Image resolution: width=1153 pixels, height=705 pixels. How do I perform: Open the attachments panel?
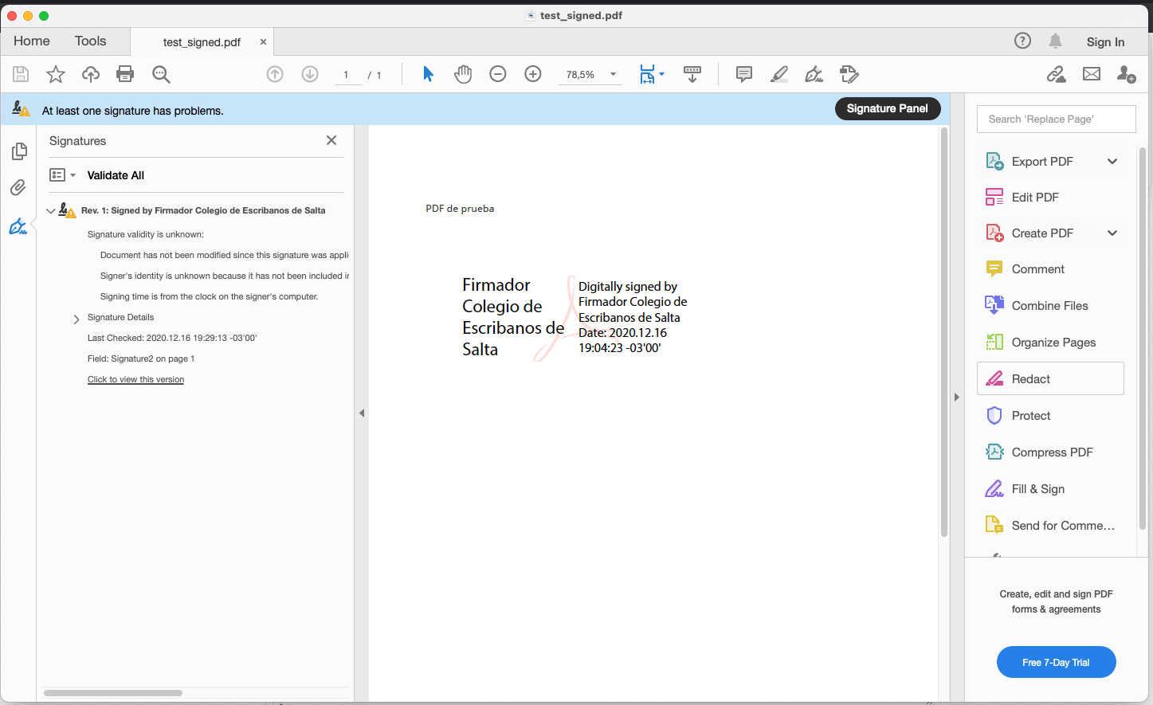coord(19,187)
